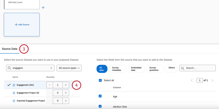The width and height of the screenshot is (219, 109).
Task: Select the Survey questions filter pill
Action: tap(155, 69)
